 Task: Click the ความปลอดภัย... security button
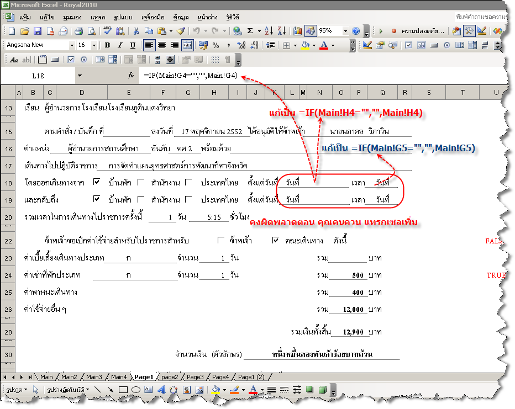click(x=423, y=31)
